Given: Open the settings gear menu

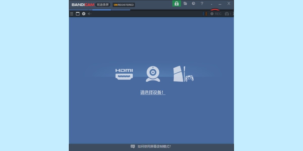Looking at the screenshot, I should point(84,14).
